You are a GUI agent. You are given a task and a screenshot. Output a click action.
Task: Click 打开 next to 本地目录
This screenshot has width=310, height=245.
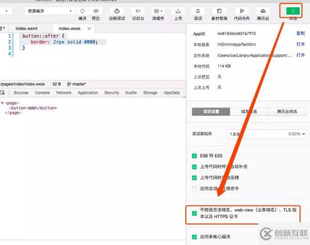click(301, 44)
